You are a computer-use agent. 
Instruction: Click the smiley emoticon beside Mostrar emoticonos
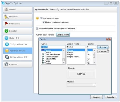(x=37, y=18)
